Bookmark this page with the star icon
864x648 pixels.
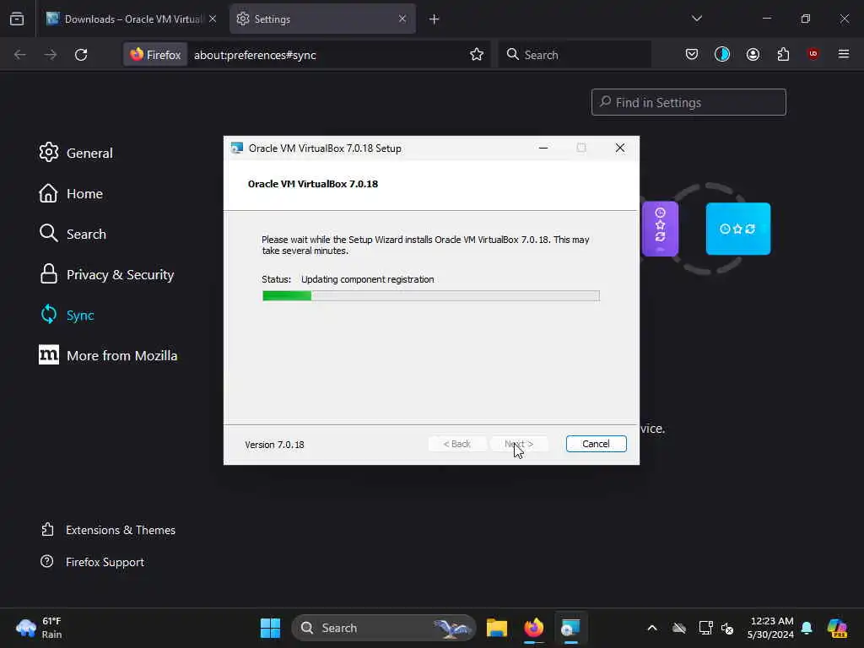click(x=477, y=55)
